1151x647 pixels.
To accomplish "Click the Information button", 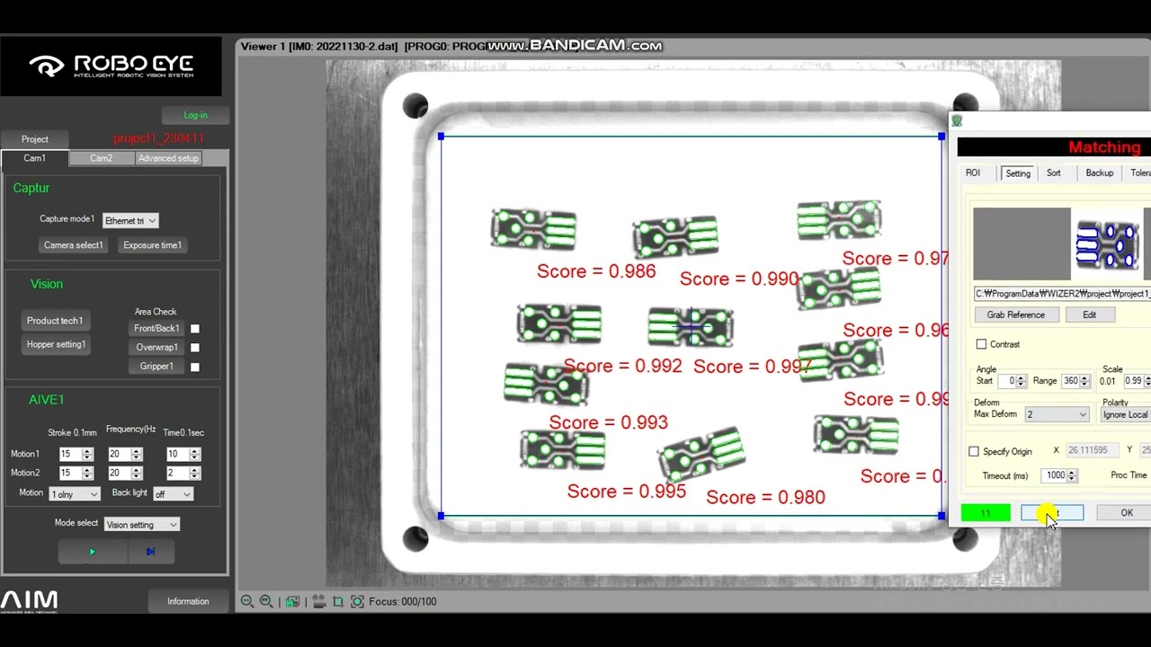I will pyautogui.click(x=188, y=602).
